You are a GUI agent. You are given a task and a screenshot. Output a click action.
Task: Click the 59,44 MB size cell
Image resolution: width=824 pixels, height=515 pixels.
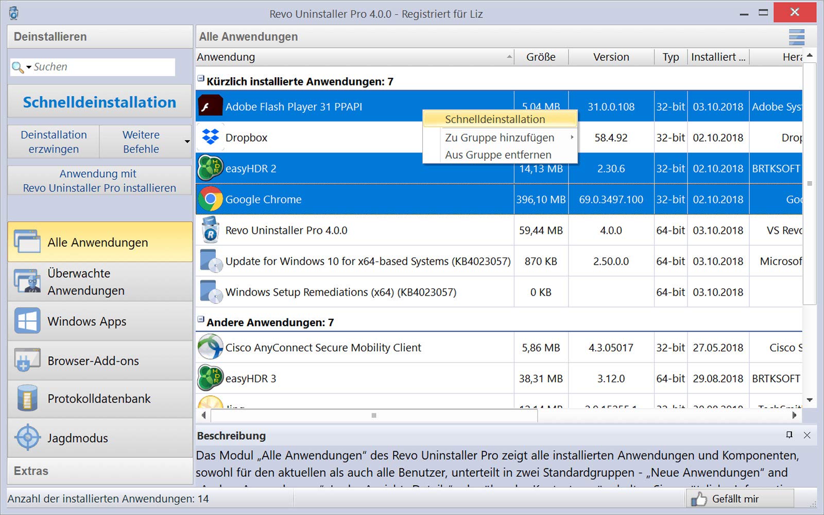click(x=541, y=230)
